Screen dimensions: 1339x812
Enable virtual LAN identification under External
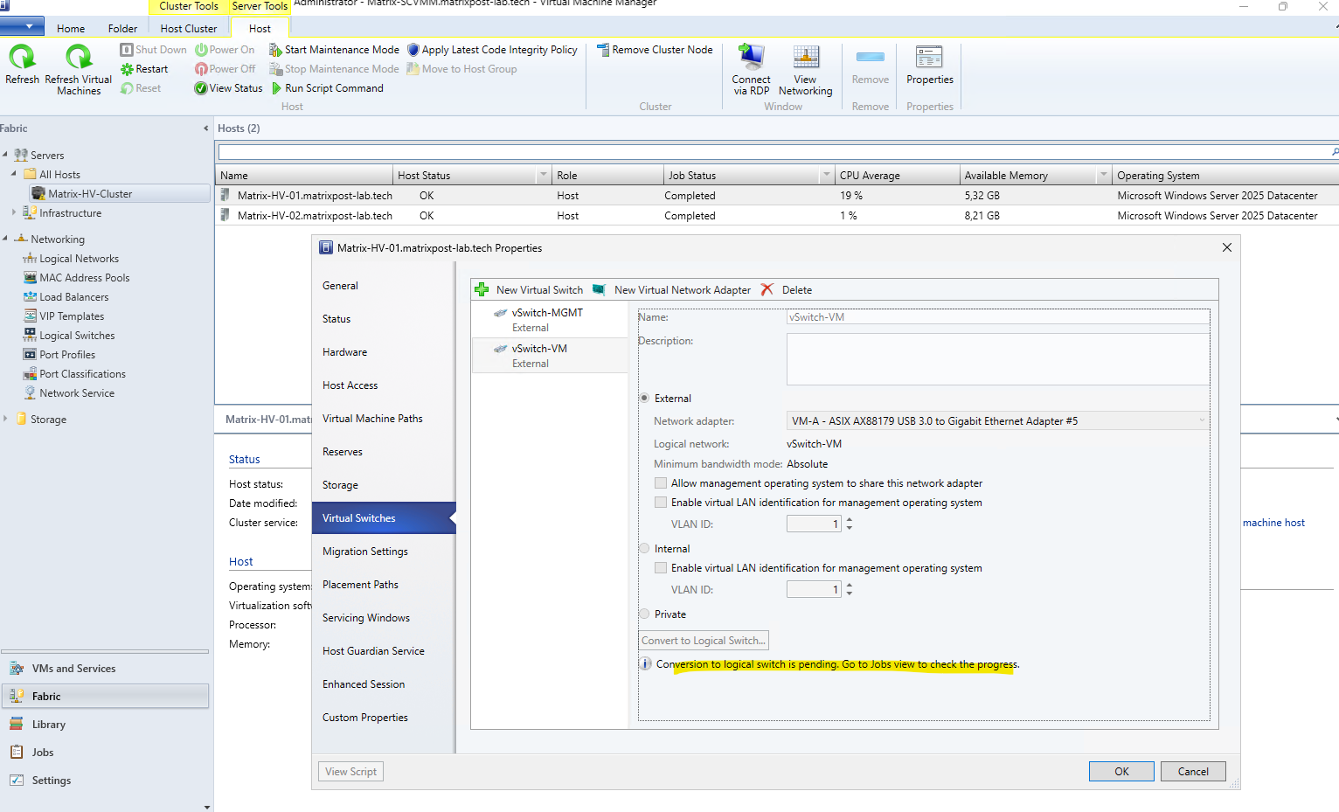click(661, 503)
